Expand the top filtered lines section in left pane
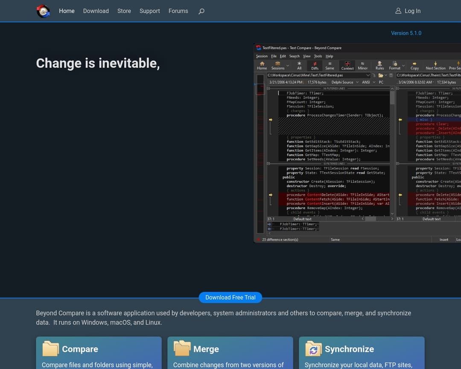The height and width of the screenshot is (369, 461). pos(268,88)
